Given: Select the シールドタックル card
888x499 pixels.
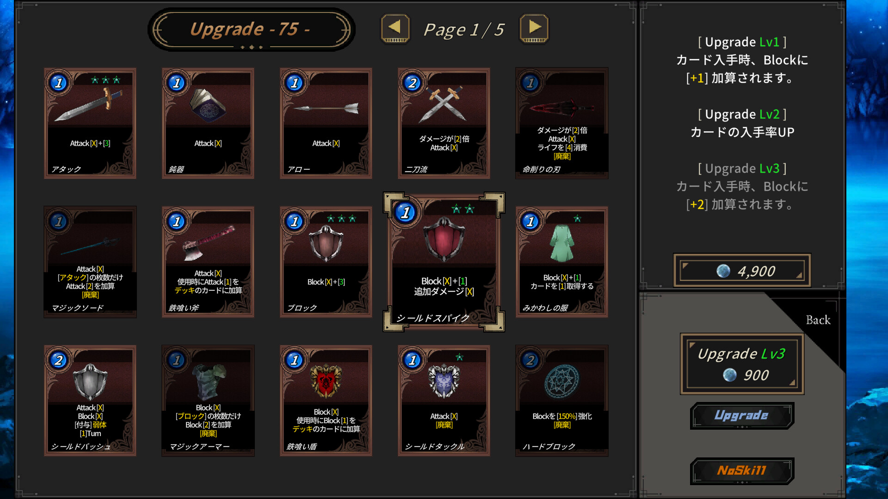Looking at the screenshot, I should 444,401.
